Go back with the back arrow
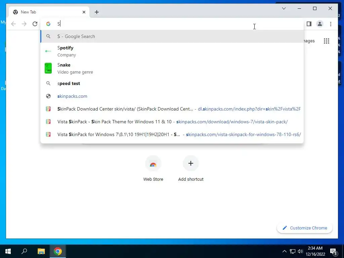Screen dimensions: 344x258 pyautogui.click(x=13, y=24)
